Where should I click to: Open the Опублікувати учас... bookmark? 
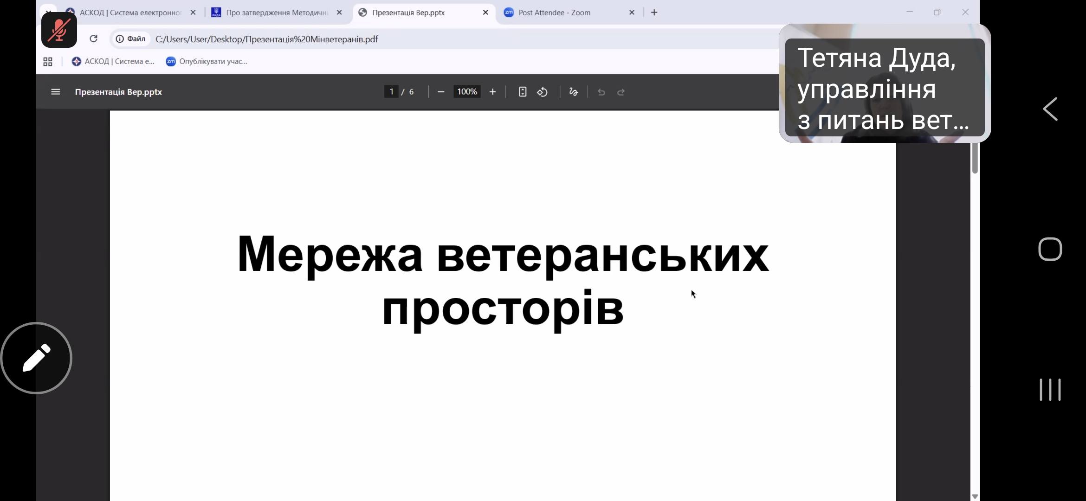point(207,61)
